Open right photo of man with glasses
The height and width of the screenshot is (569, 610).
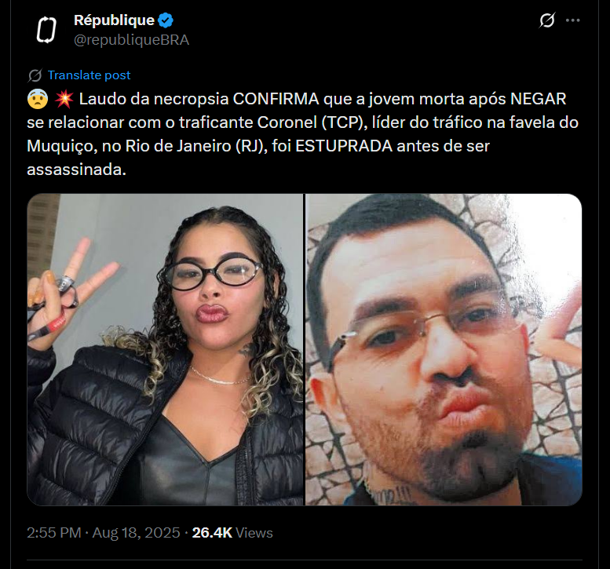pos(444,350)
